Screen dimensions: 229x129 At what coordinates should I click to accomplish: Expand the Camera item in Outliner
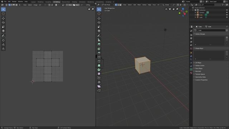195,13
